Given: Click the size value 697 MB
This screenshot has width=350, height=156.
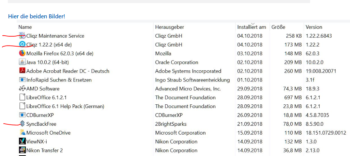Looking at the screenshot, I should click(293, 98).
